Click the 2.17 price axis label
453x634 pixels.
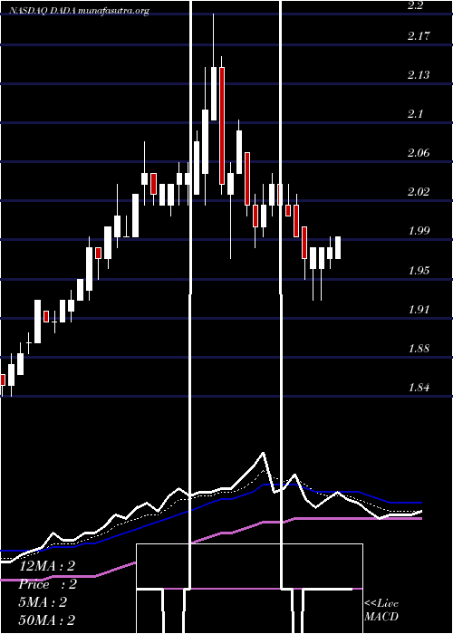(419, 36)
